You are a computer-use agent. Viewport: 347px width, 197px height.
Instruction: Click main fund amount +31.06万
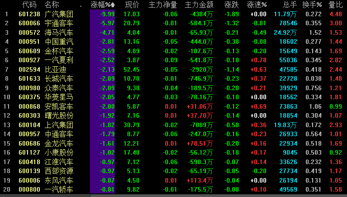pyautogui.click(x=200, y=107)
